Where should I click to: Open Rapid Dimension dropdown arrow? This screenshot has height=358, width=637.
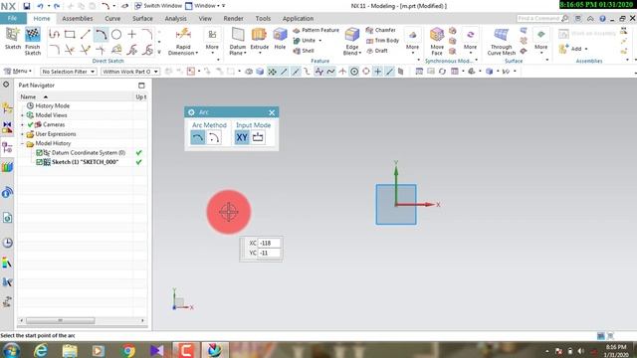pyautogui.click(x=197, y=53)
